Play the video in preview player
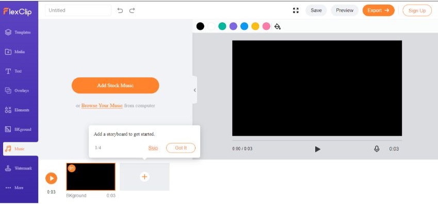Screen dimensions: 438x204 pyautogui.click(x=318, y=149)
